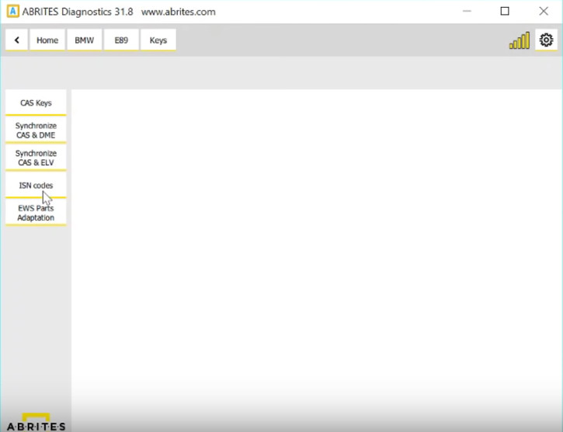The image size is (563, 432).
Task: Go to the Home breadcrumb
Action: pos(47,40)
